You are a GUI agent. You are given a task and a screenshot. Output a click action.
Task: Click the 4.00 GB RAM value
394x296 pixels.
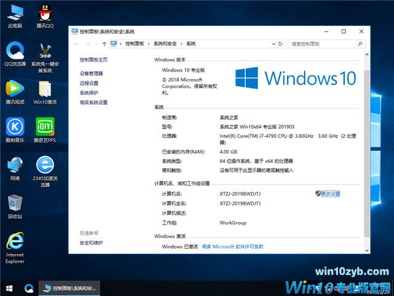pos(228,152)
